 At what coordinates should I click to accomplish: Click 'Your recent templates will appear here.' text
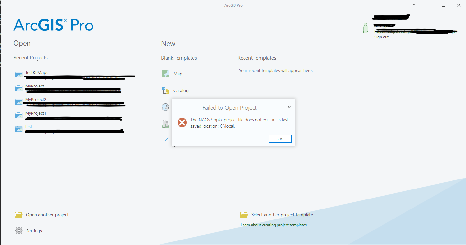[x=276, y=70]
